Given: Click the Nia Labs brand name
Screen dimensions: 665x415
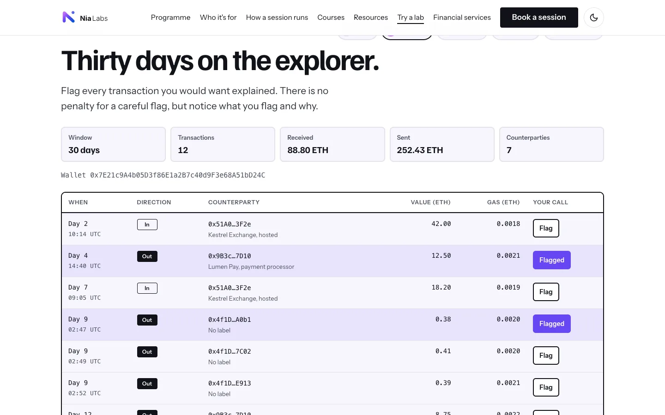Looking at the screenshot, I should [94, 18].
